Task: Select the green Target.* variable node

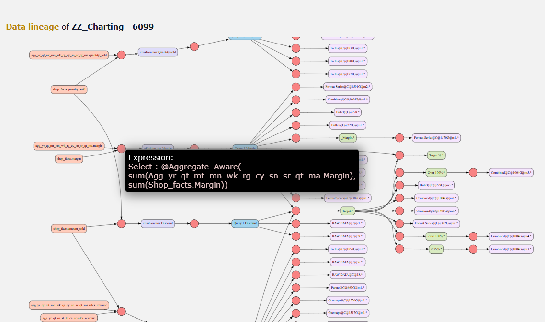Action: click(x=348, y=211)
